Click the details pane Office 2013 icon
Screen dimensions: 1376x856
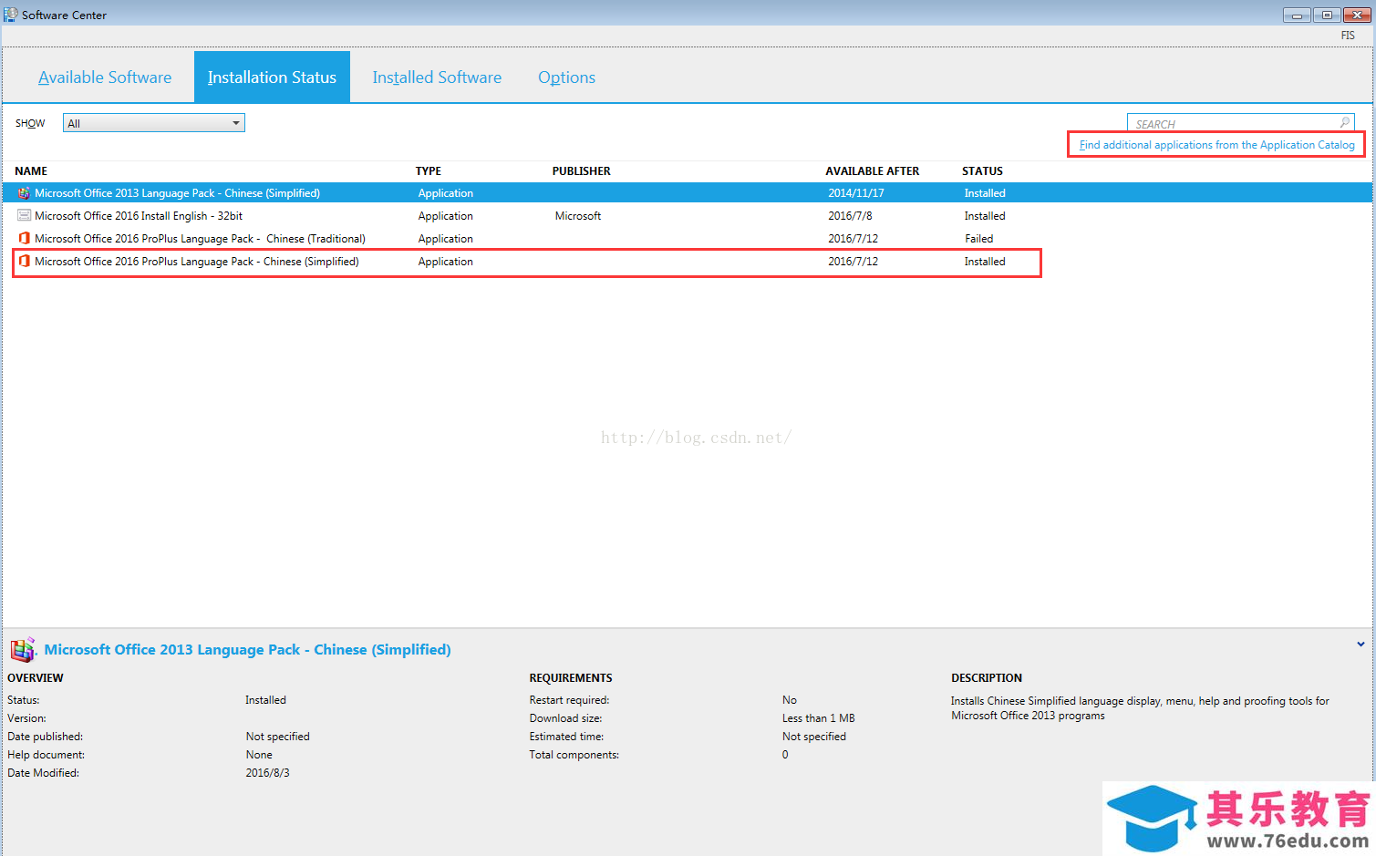tap(23, 650)
